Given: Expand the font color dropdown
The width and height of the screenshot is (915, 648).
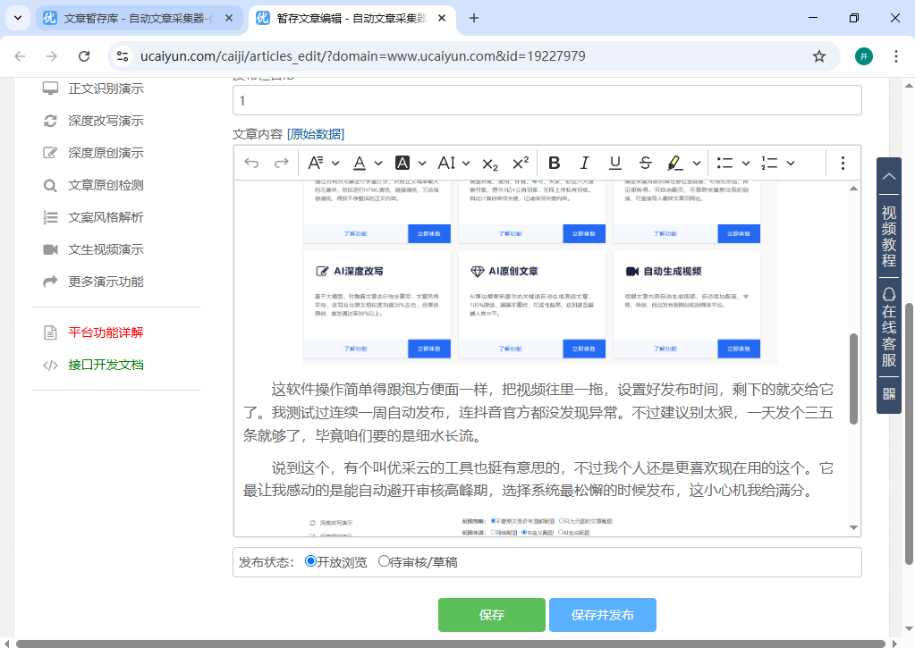Looking at the screenshot, I should (378, 163).
